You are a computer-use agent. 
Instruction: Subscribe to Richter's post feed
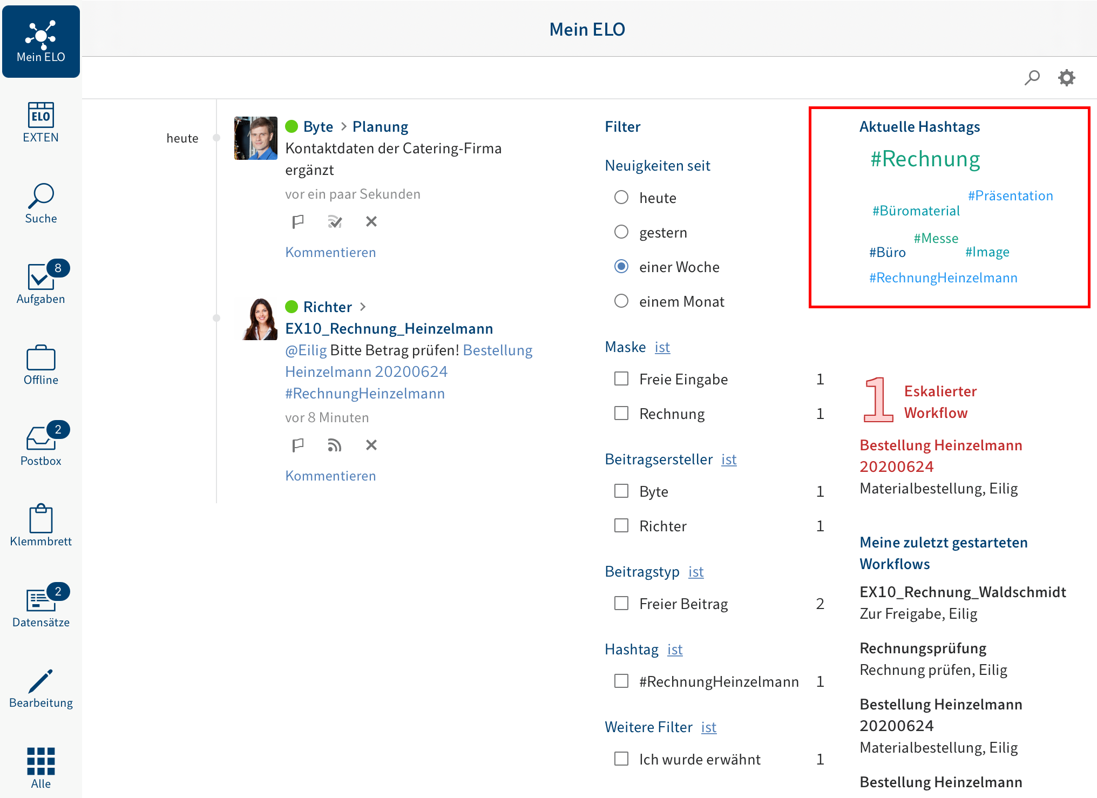pyautogui.click(x=335, y=445)
